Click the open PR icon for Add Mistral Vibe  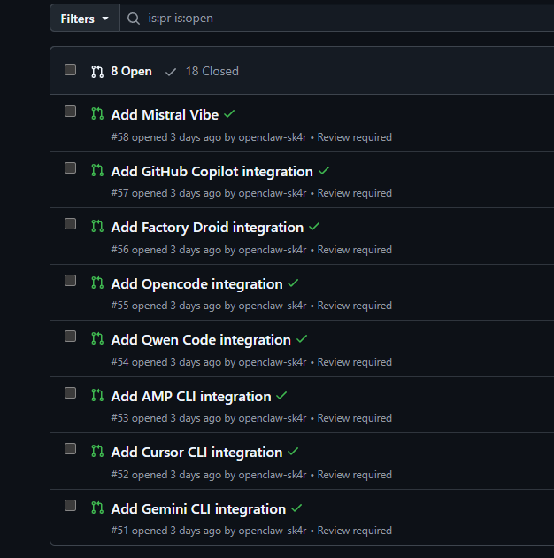click(x=97, y=113)
